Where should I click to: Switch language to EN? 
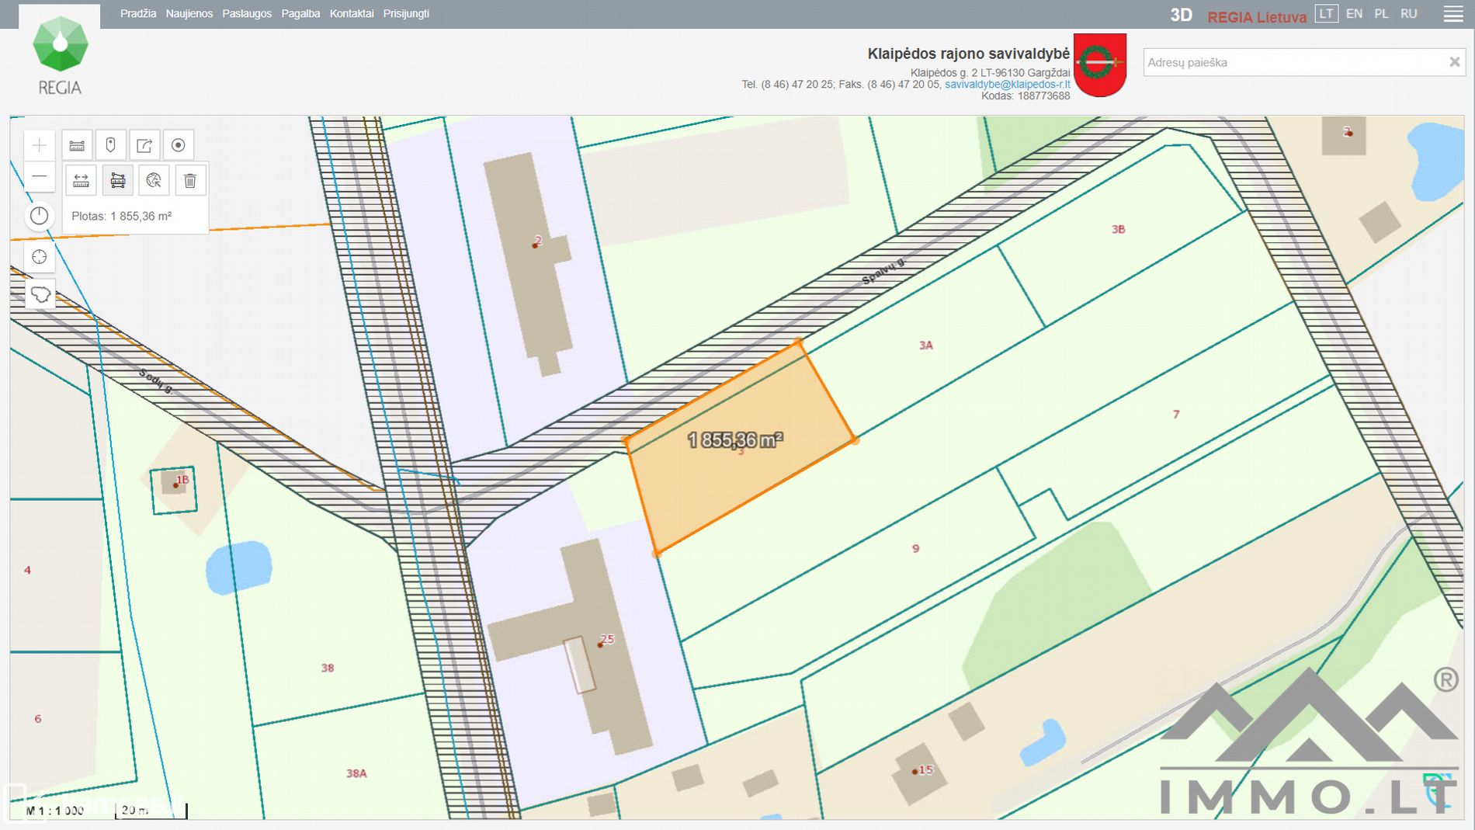coord(1354,14)
